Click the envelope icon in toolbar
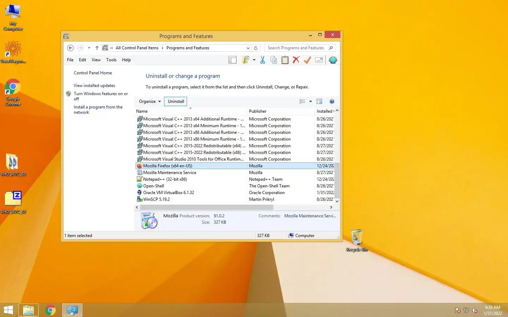The image size is (508, 317). click(319, 60)
